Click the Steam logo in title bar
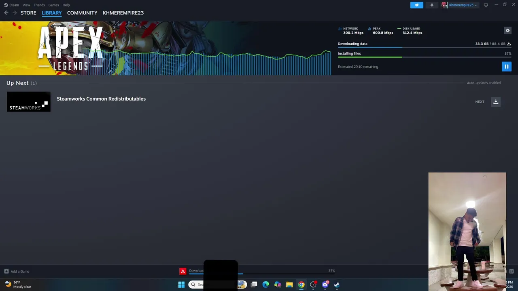This screenshot has height=291, width=518. 6,5
